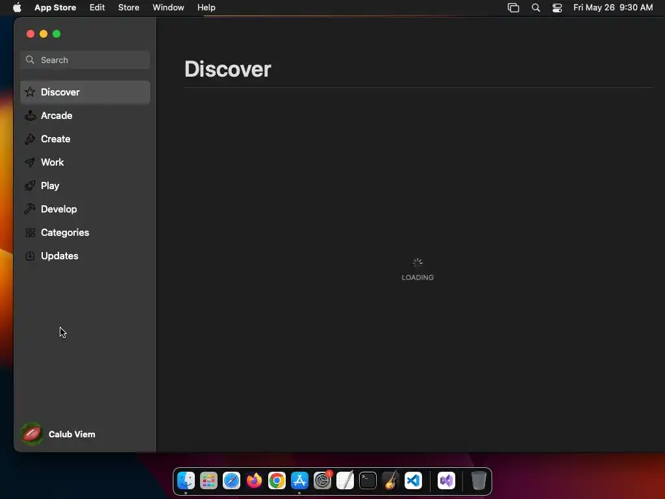Open Finder from the Dock
This screenshot has width=665, height=499.
tap(186, 480)
